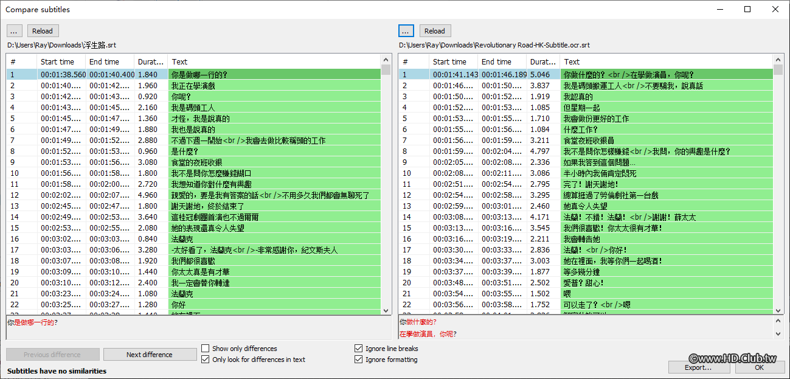Click right row 1 start time 00:01:41.143
This screenshot has height=379, width=790.
454,75
